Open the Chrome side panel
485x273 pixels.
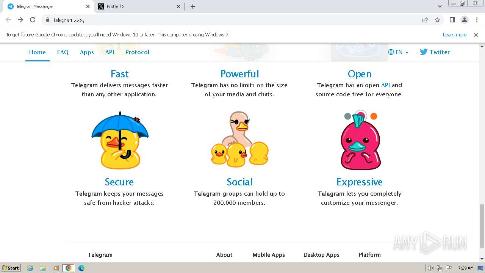point(452,20)
